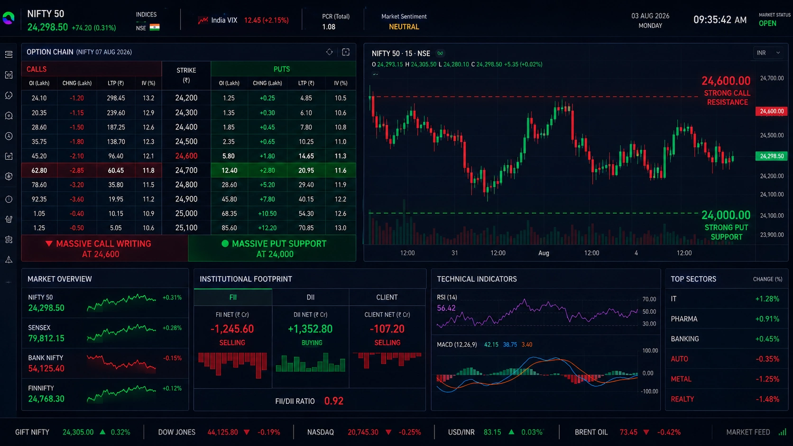The image size is (793, 446).
Task: Switch to the CLIENT tab
Action: pyautogui.click(x=387, y=297)
